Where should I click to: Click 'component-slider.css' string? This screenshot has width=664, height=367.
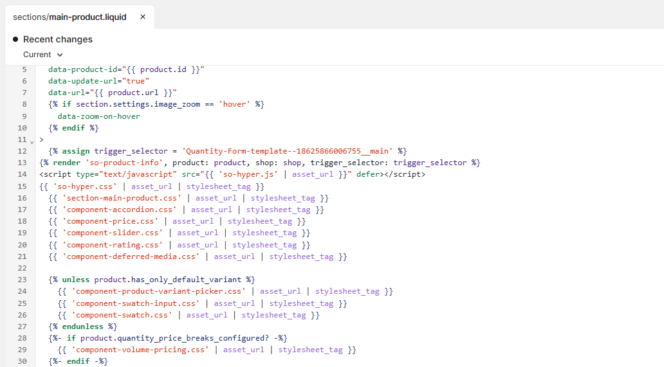113,233
